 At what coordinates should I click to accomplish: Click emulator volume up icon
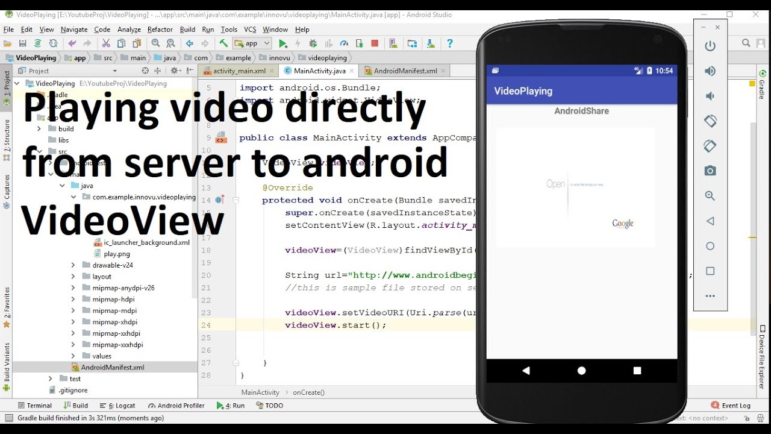pyautogui.click(x=710, y=71)
